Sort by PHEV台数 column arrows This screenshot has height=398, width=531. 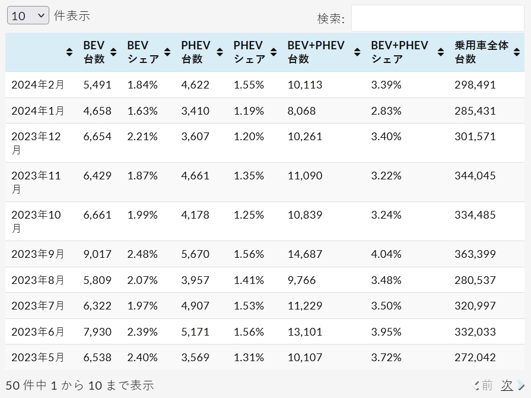click(220, 52)
